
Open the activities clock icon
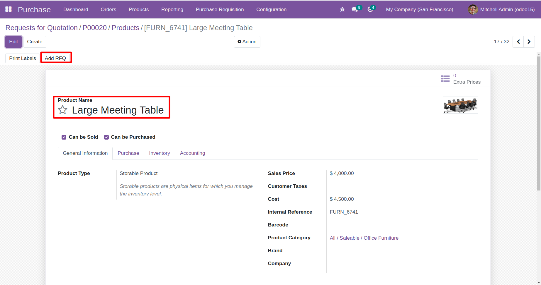(x=370, y=9)
